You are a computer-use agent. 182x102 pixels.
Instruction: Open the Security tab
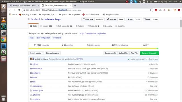[107, 26]
